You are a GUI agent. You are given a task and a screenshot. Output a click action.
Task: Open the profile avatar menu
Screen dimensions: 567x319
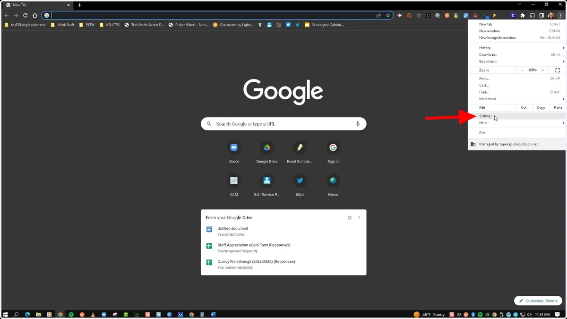click(551, 16)
